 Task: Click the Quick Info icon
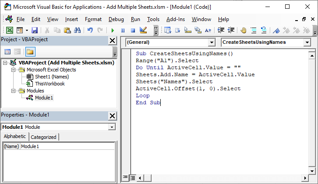188,30
